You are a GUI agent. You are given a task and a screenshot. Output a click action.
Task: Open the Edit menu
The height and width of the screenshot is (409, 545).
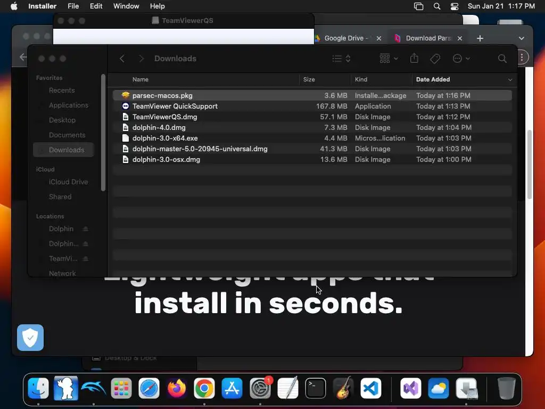tap(96, 6)
